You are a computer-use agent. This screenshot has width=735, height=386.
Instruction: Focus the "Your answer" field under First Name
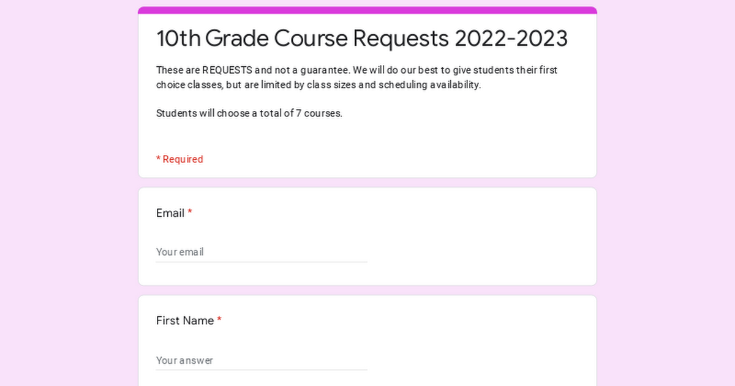[x=262, y=360]
